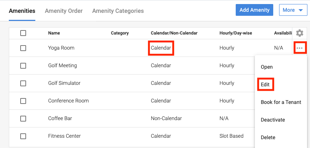Select all rows with the header checkbox

click(23, 33)
